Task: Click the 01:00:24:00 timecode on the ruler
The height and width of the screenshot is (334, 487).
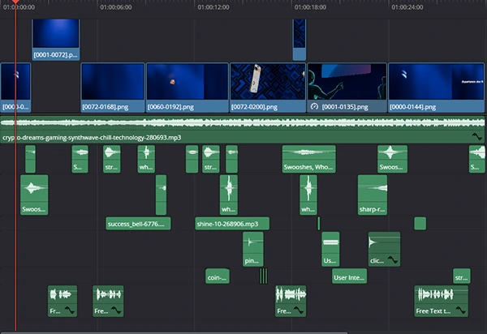Action: coord(407,7)
